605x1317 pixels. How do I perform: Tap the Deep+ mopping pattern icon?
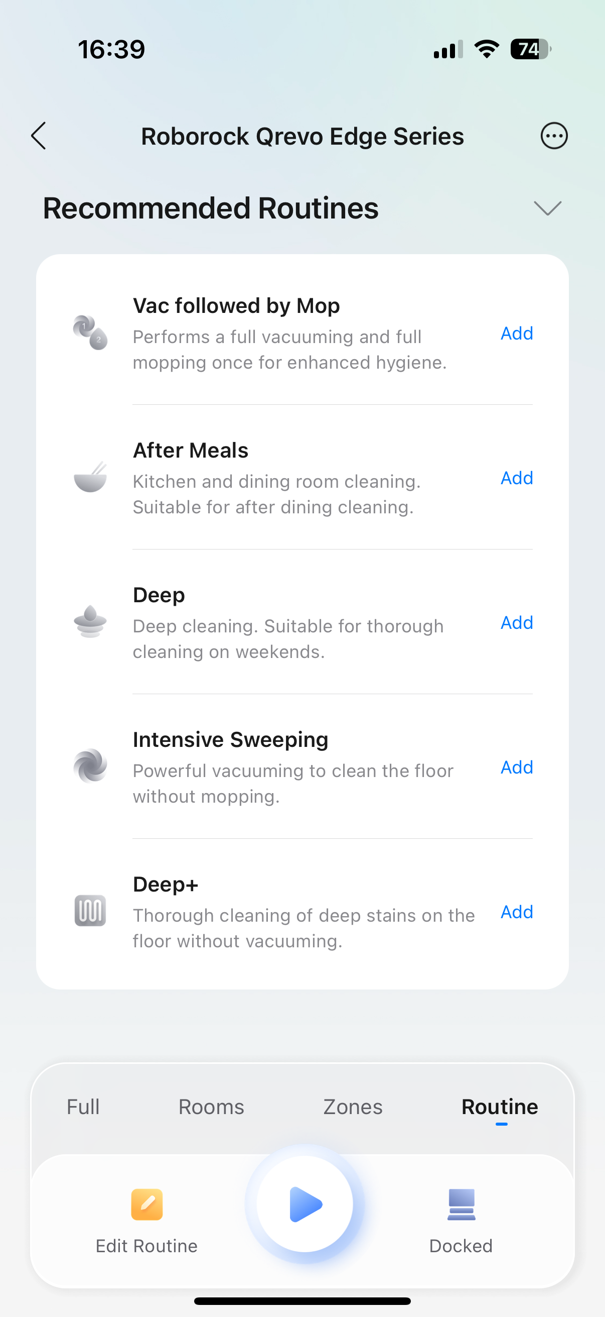(90, 911)
